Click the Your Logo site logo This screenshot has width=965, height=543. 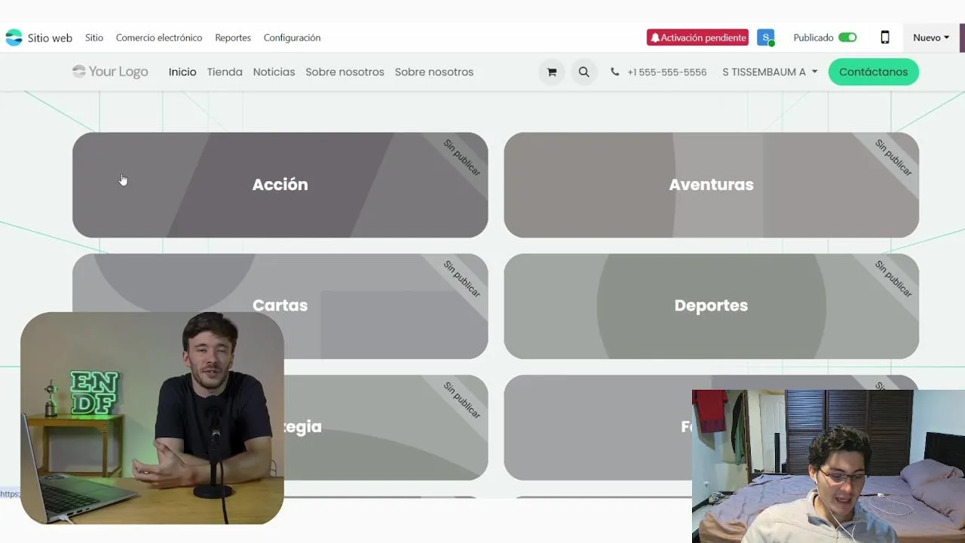tap(110, 72)
